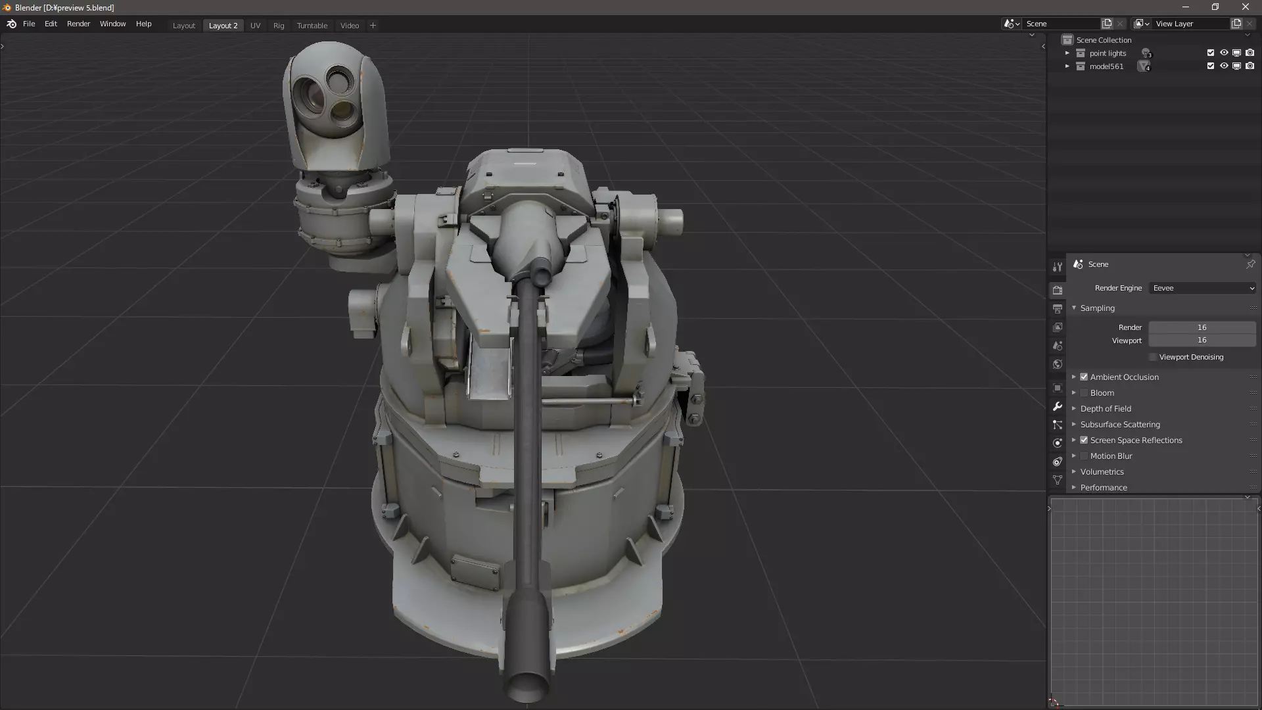Click the point lights lamp count icon
Screen dimensions: 1262x710
pyautogui.click(x=1146, y=53)
